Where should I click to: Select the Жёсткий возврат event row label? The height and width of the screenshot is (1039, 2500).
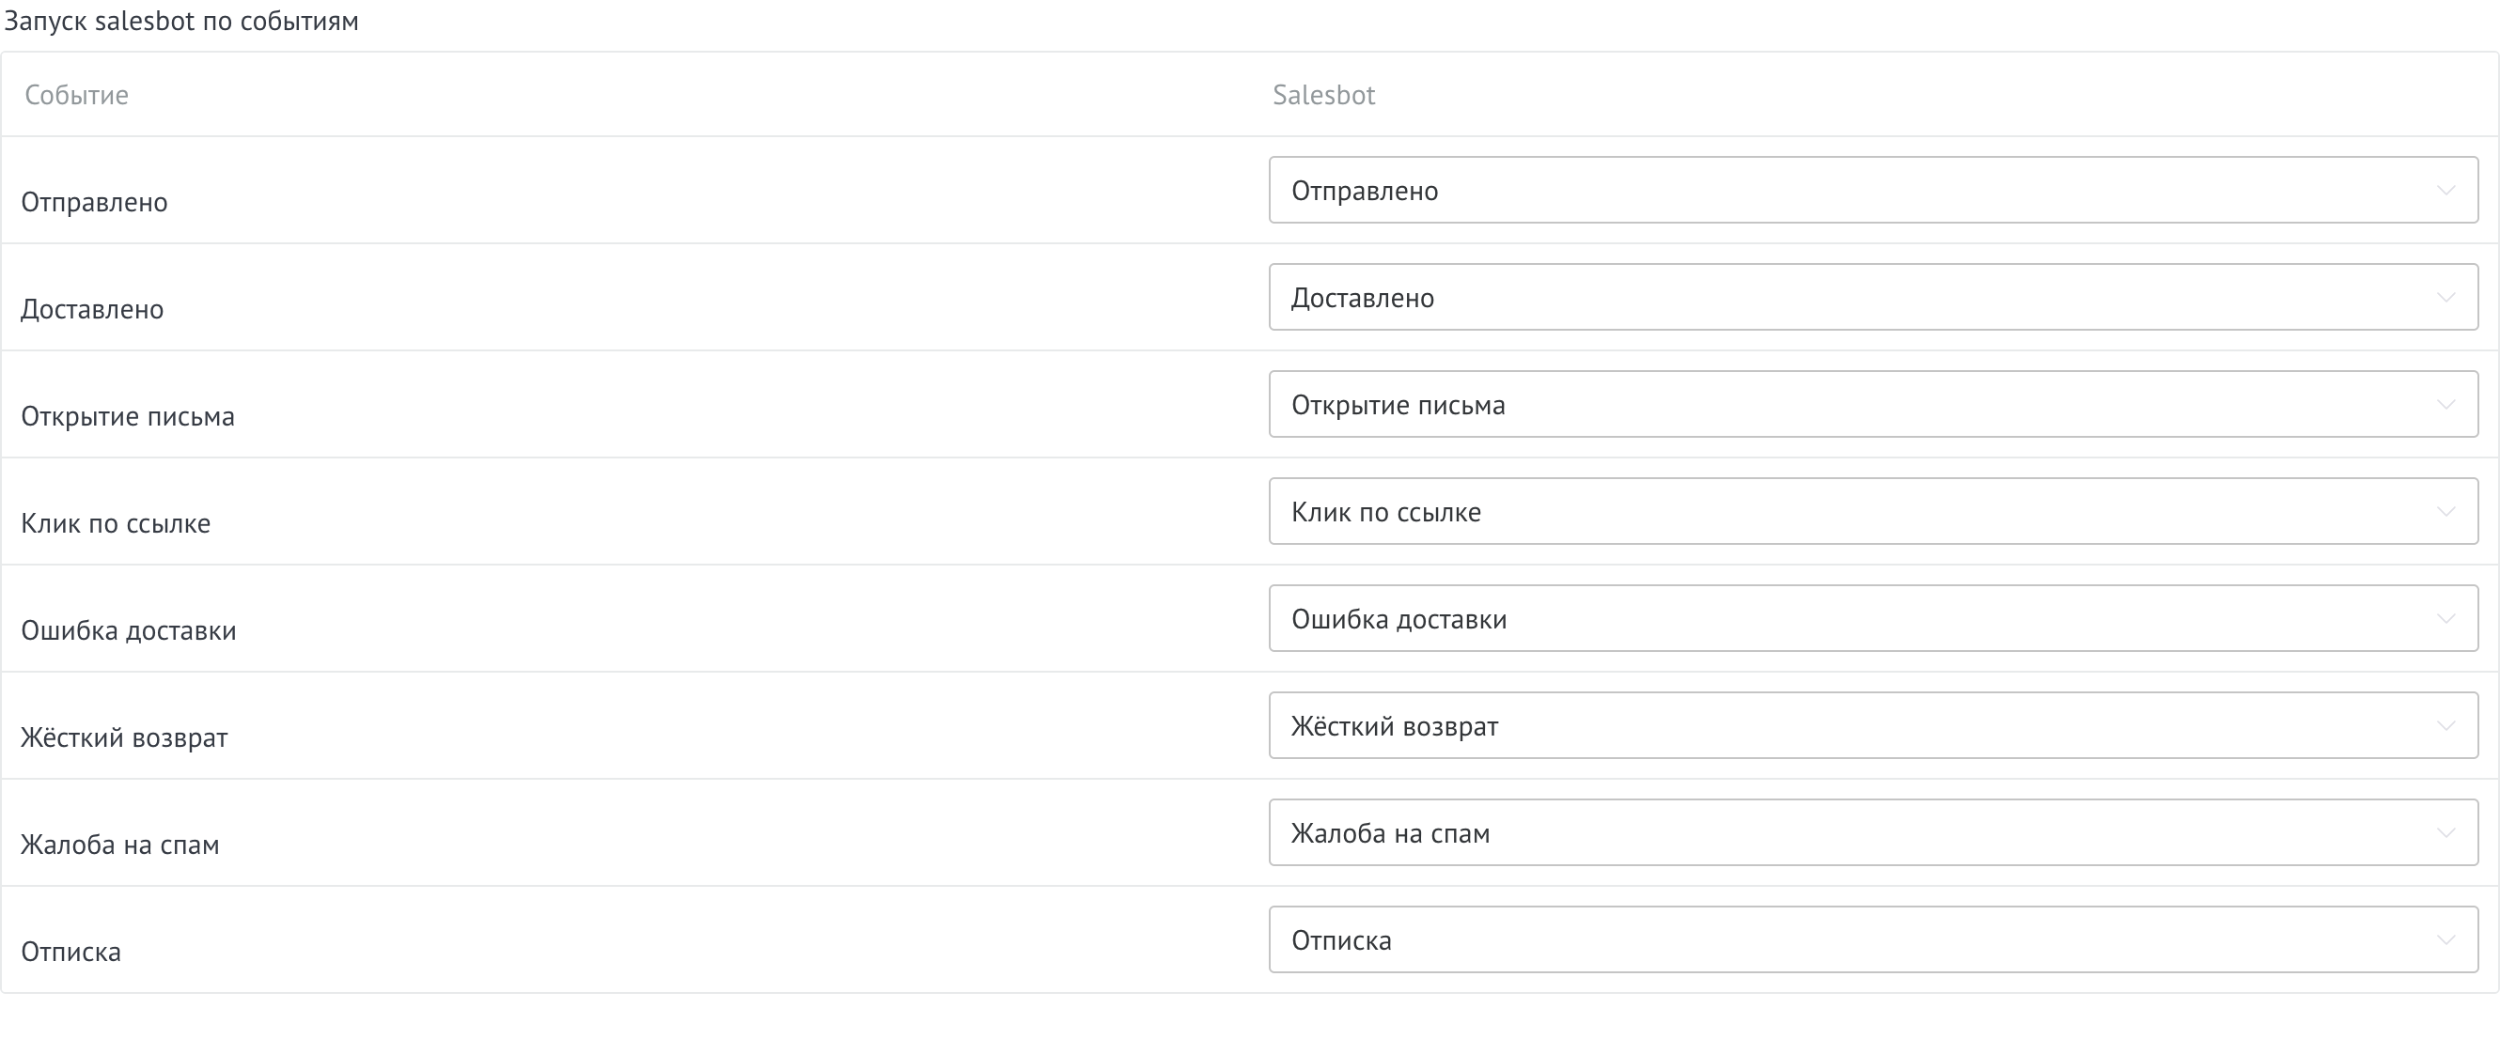(125, 737)
